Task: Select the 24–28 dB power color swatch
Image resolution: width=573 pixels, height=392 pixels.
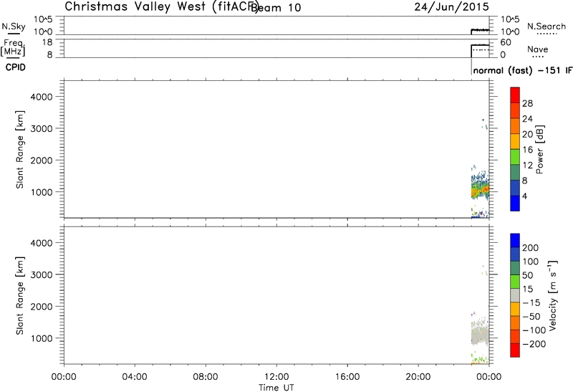Action: point(515,111)
